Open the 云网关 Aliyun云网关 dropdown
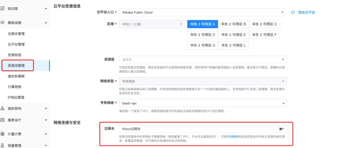Image resolution: width=355 pixels, height=148 pixels. 202,129
